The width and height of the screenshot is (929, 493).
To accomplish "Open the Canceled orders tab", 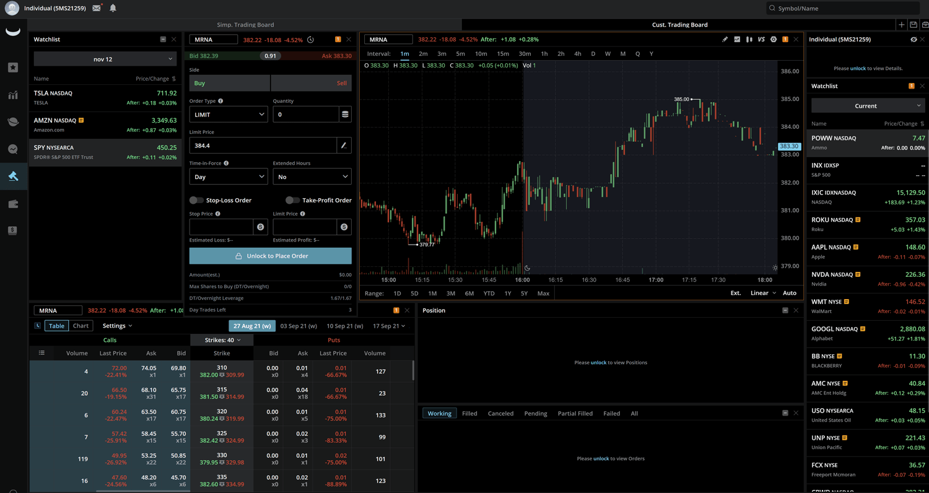I will [x=500, y=413].
